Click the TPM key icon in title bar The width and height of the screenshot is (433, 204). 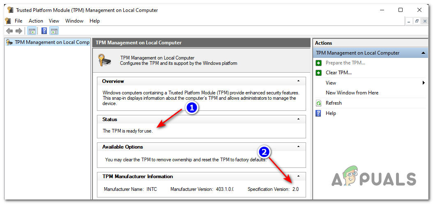pyautogui.click(x=10, y=10)
